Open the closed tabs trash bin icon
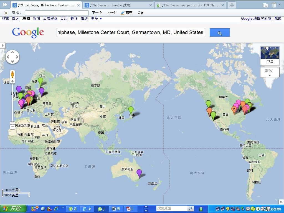 click(x=274, y=5)
